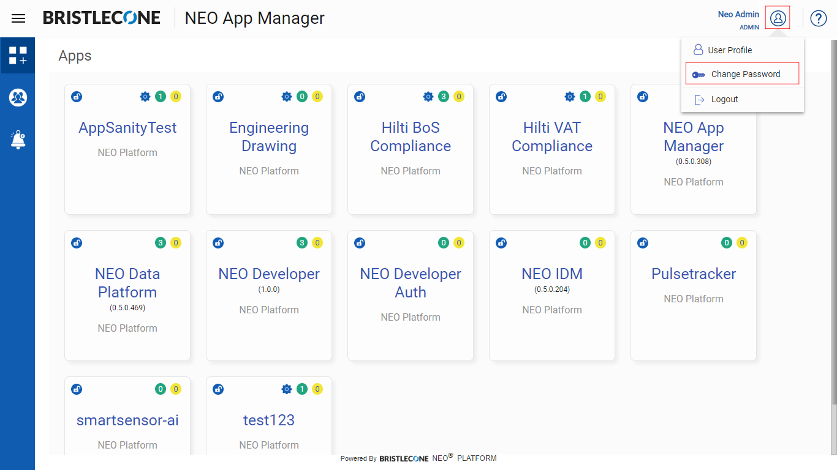Screen dimensions: 837x470
Task: Click the Apps page heading
Action: pyautogui.click(x=75, y=56)
